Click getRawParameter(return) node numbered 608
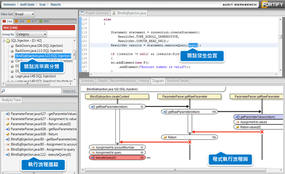Screen dimensions: 285x174 coord(189,112)
